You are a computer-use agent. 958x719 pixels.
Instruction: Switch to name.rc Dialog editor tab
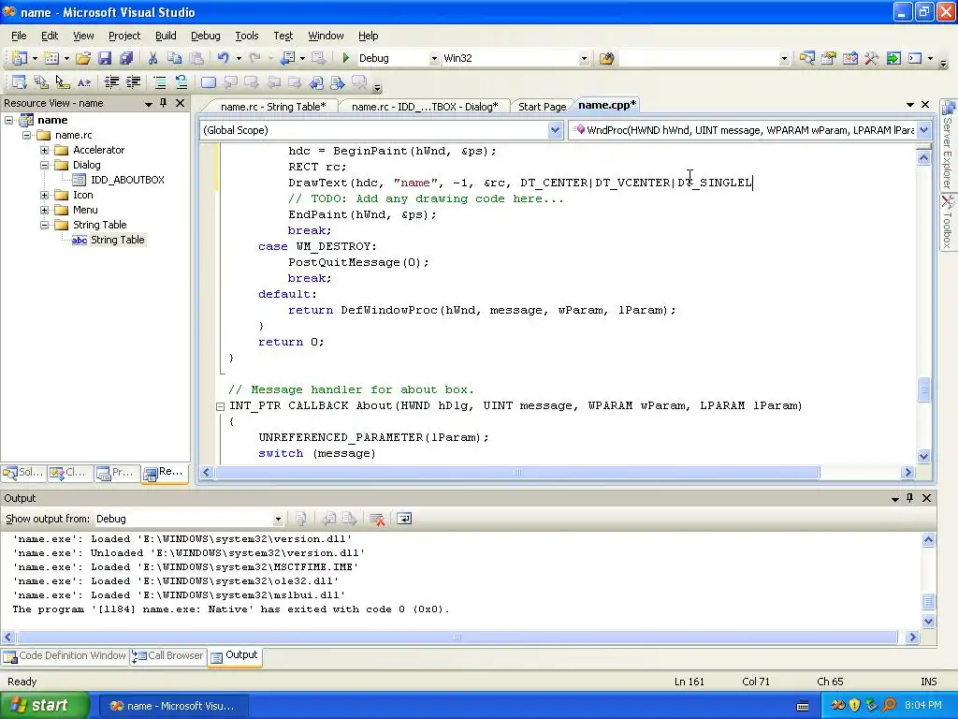pos(425,107)
